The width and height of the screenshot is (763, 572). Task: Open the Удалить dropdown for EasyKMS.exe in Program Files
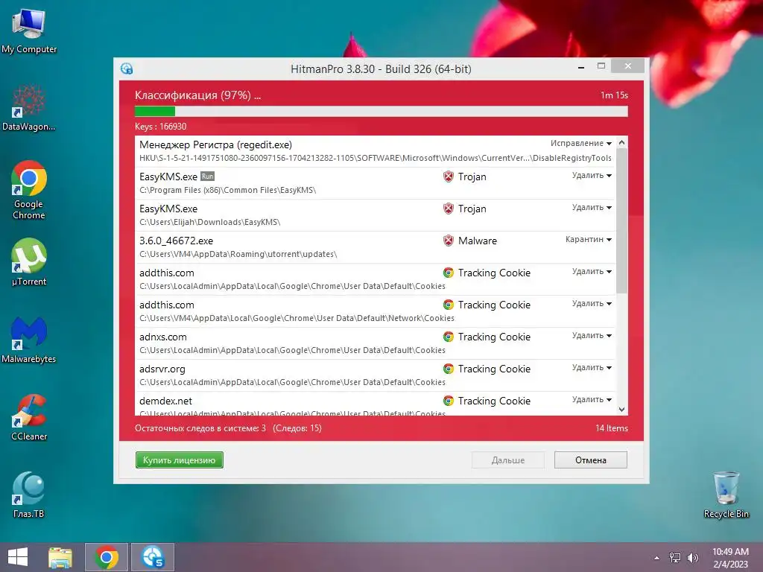[x=592, y=175]
